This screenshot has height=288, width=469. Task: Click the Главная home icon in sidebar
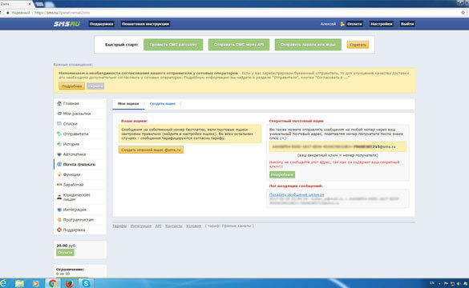59,103
